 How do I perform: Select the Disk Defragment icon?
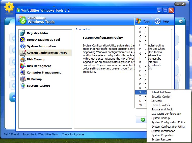click(x=23, y=66)
